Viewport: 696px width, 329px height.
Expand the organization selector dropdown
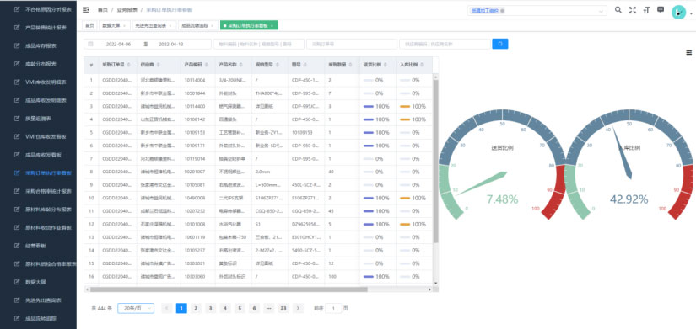tap(602, 11)
